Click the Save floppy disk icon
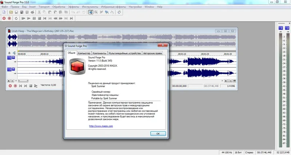Viewport: 291px width, 155px height. pyautogui.click(x=16, y=12)
